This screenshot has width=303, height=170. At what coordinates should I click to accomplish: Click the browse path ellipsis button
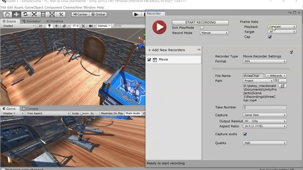coord(283,81)
